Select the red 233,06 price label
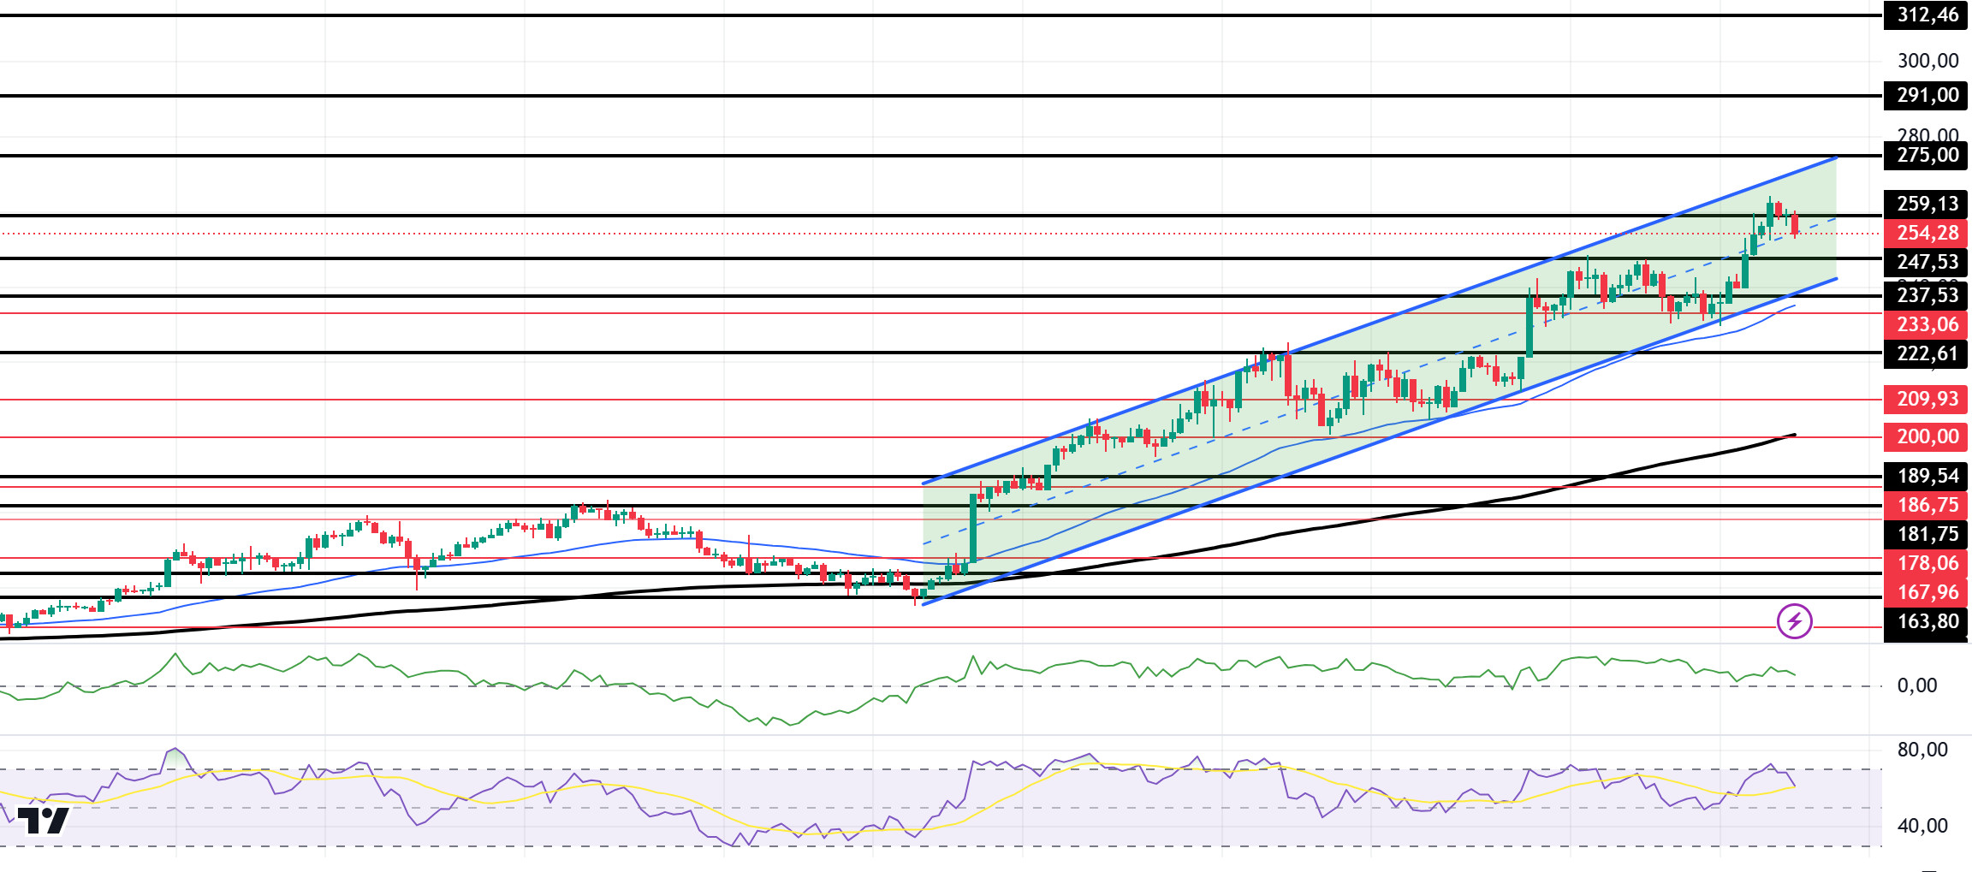The width and height of the screenshot is (1972, 872). (1926, 324)
